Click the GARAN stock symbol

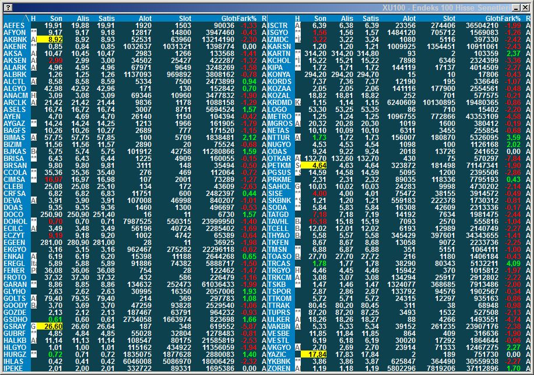coord(15,285)
